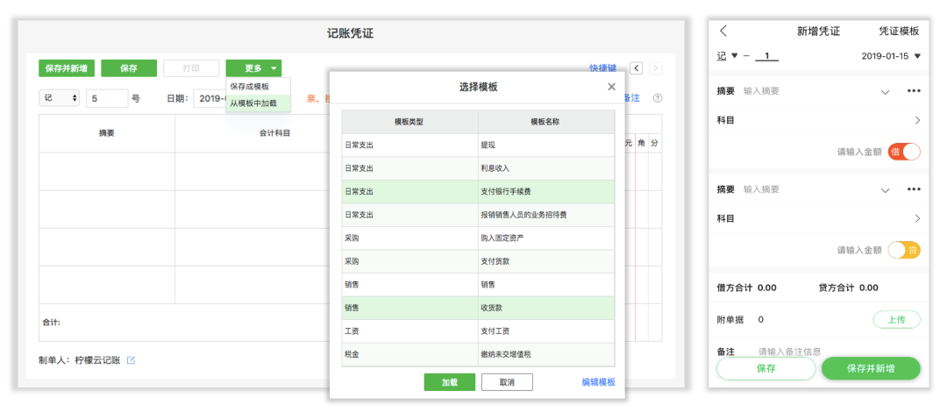Click the edit icon beside 柠檬云记账
Image resolution: width=947 pixels, height=419 pixels.
point(131,360)
